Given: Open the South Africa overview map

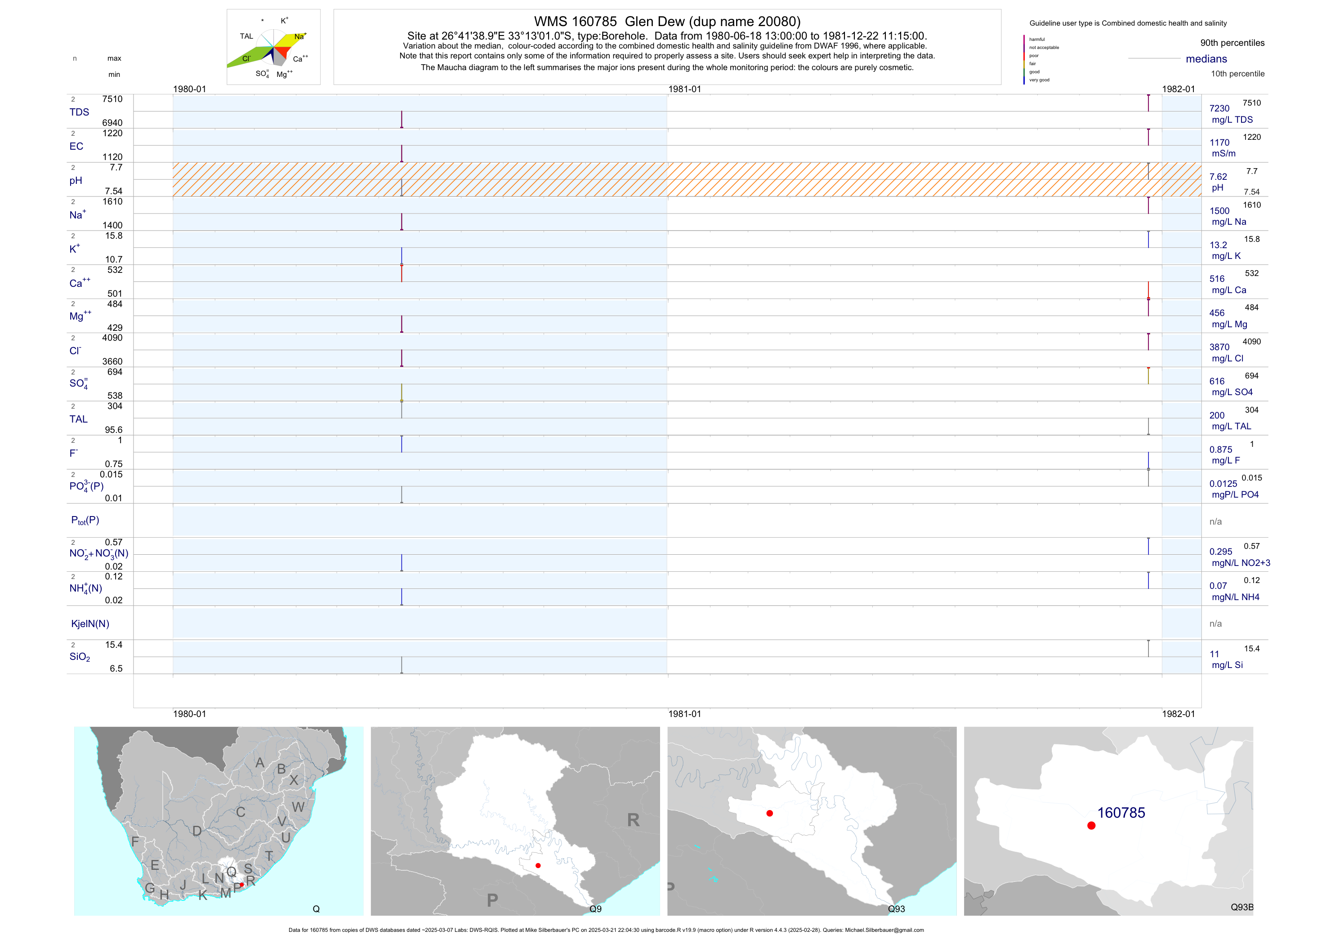Looking at the screenshot, I should pyautogui.click(x=219, y=821).
